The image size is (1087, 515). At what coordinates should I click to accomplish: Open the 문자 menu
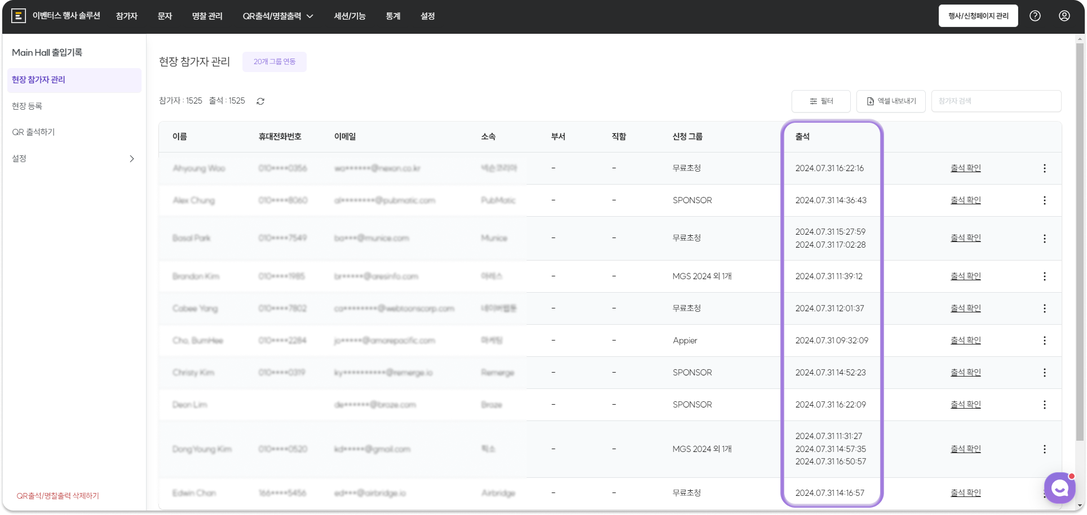(165, 16)
